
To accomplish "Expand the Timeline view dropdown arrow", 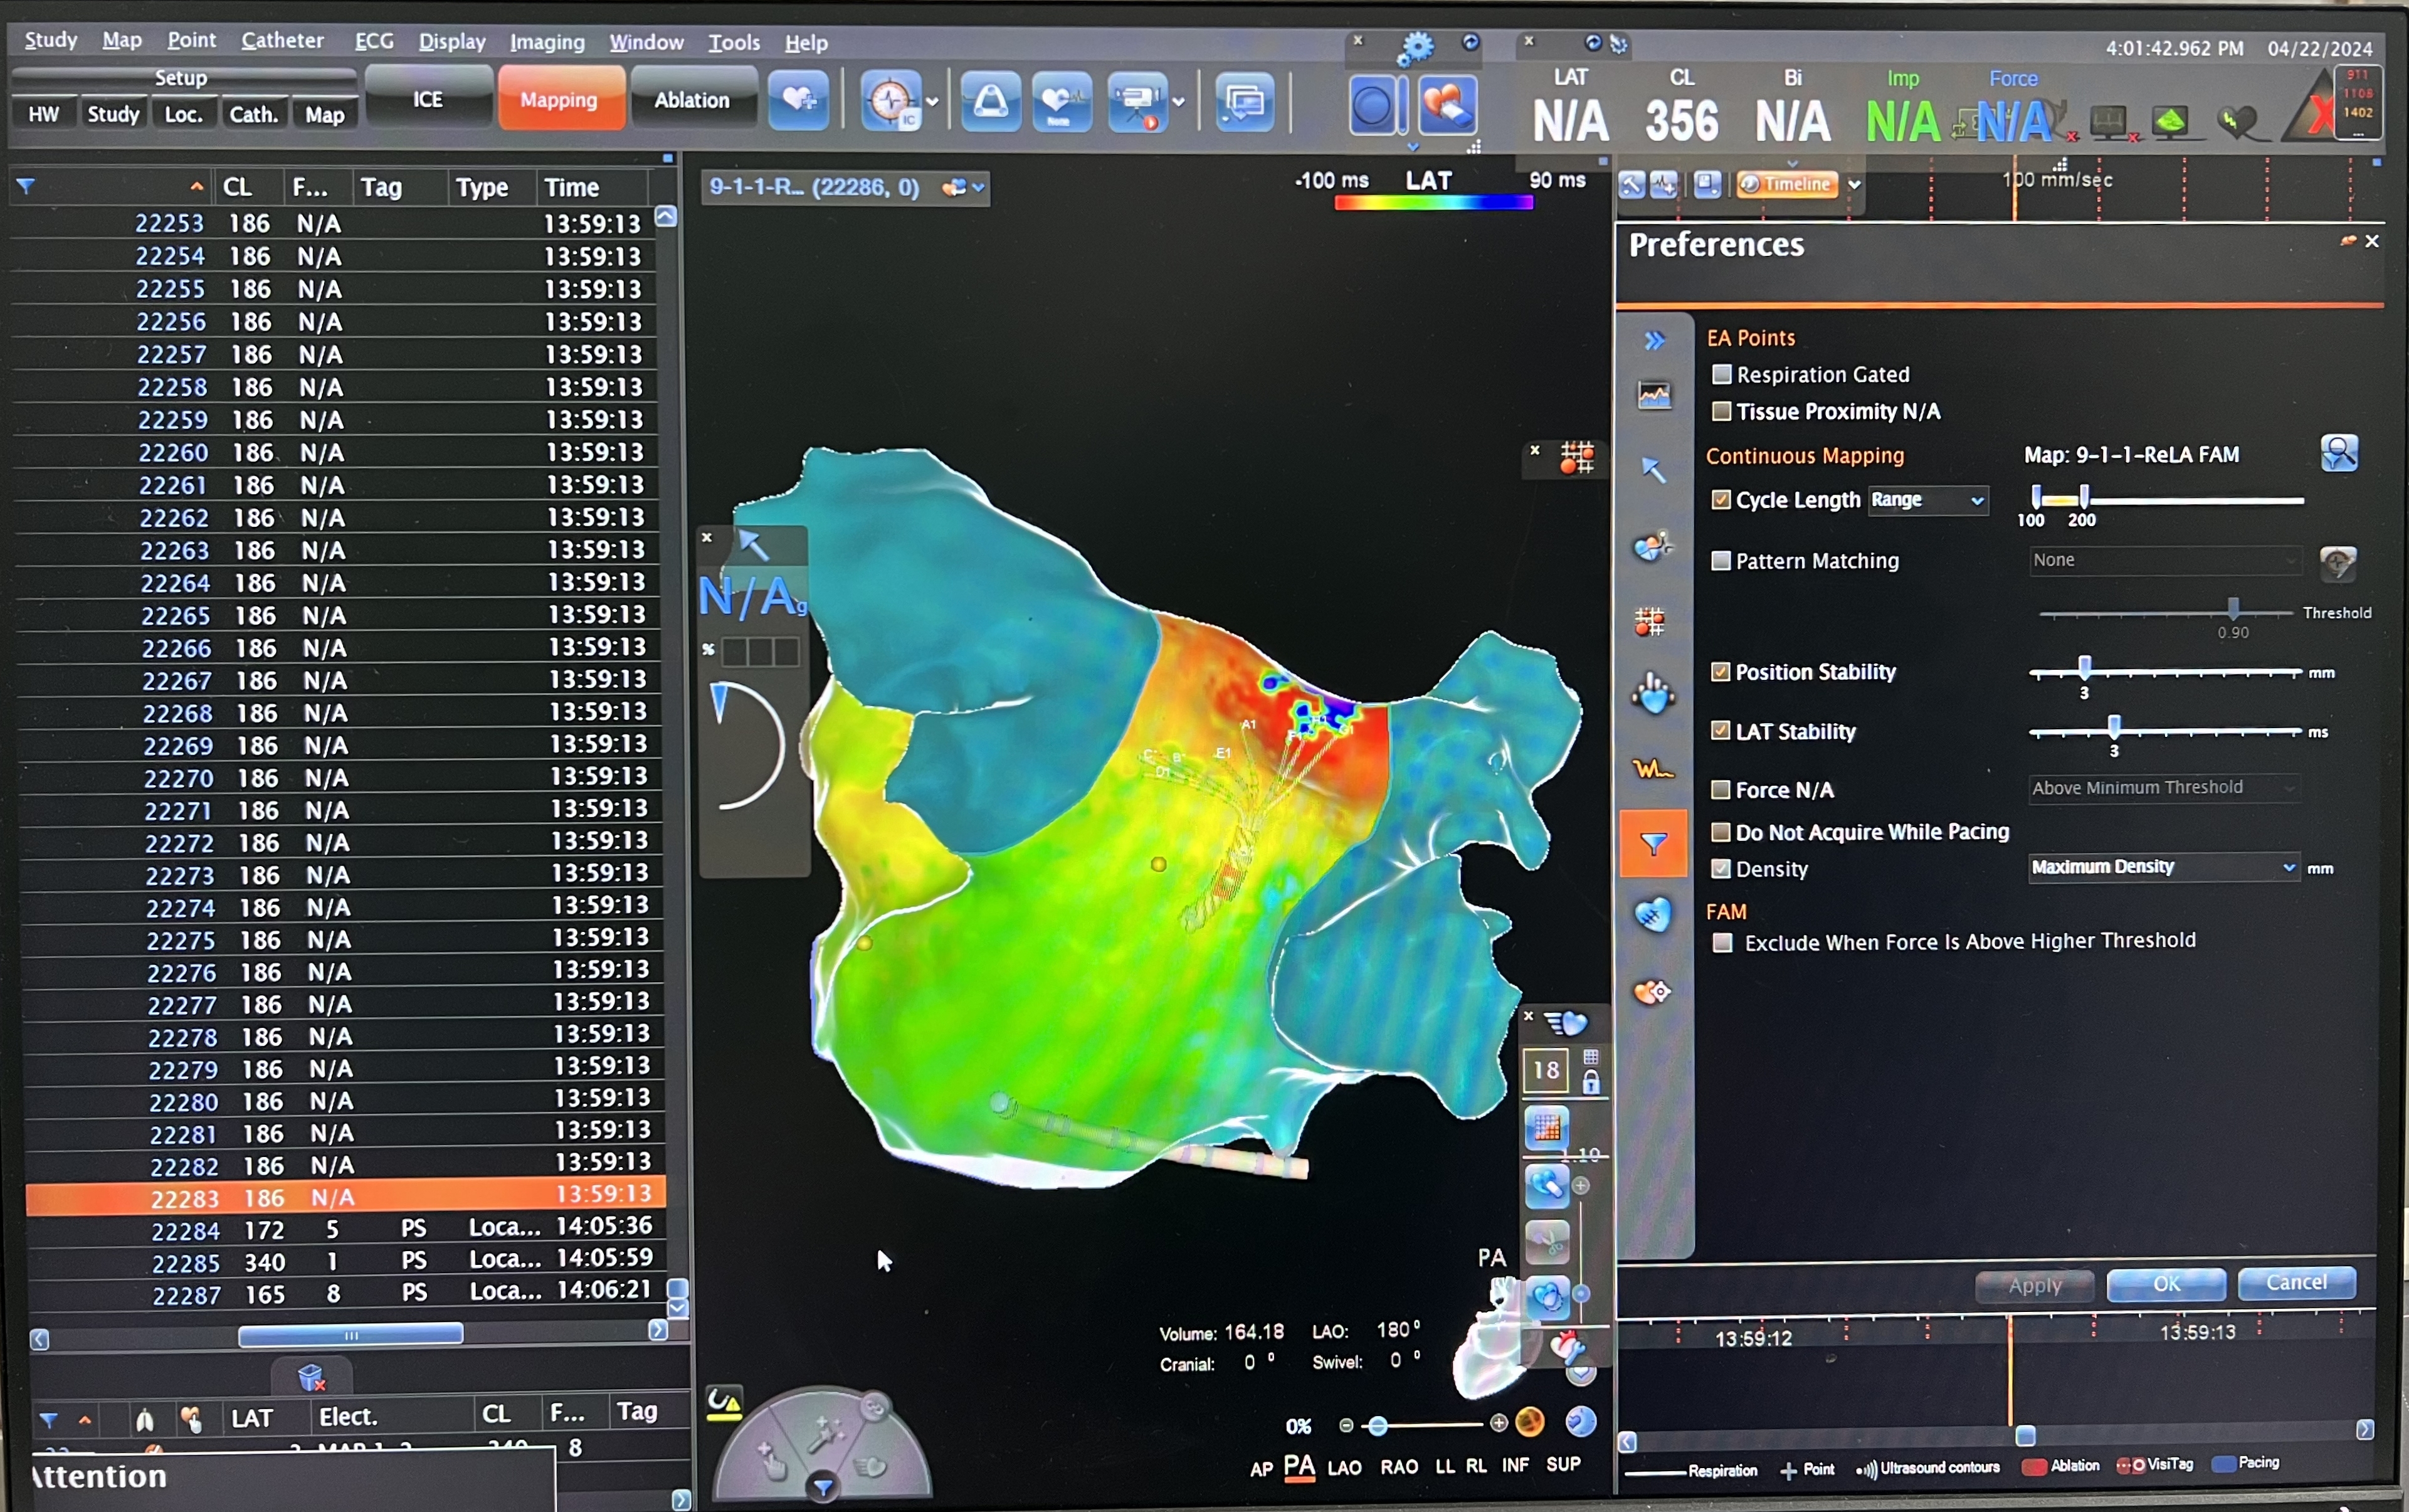I will [1854, 185].
